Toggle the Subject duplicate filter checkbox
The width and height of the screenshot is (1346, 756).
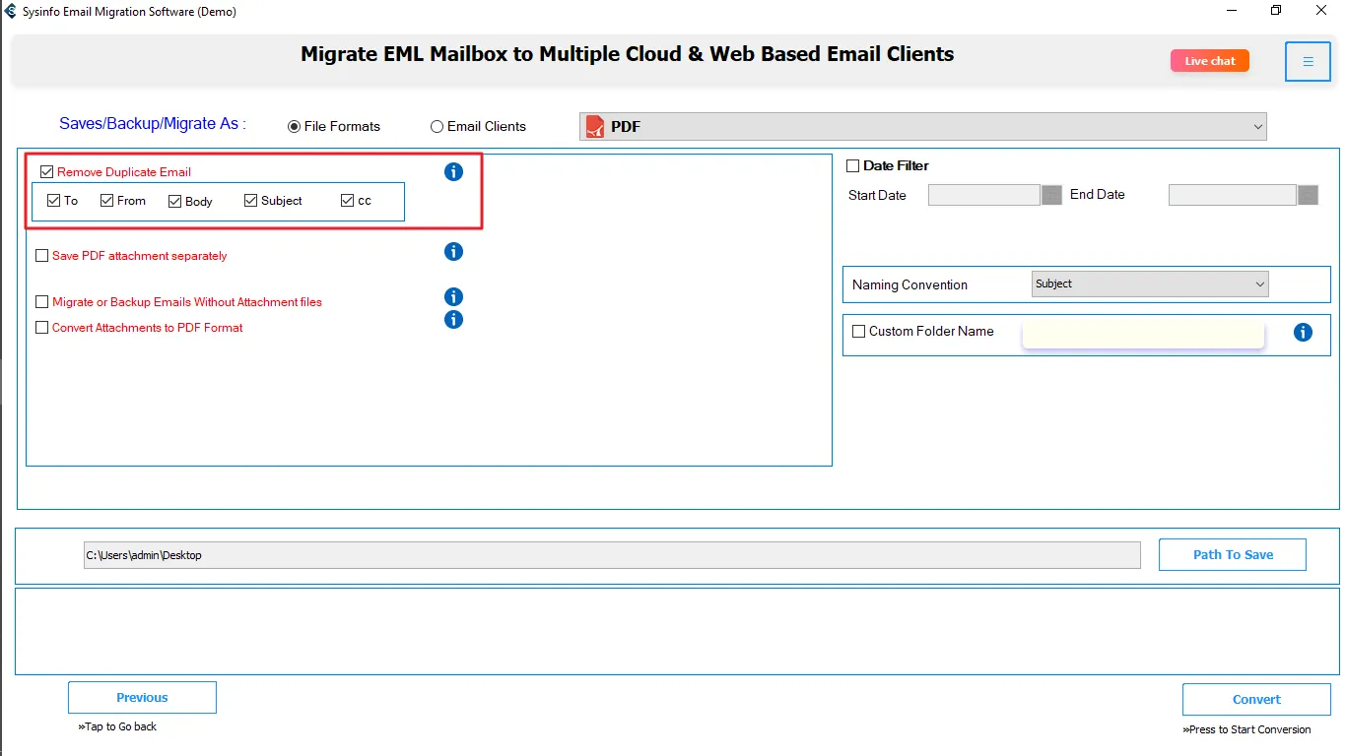tap(251, 201)
